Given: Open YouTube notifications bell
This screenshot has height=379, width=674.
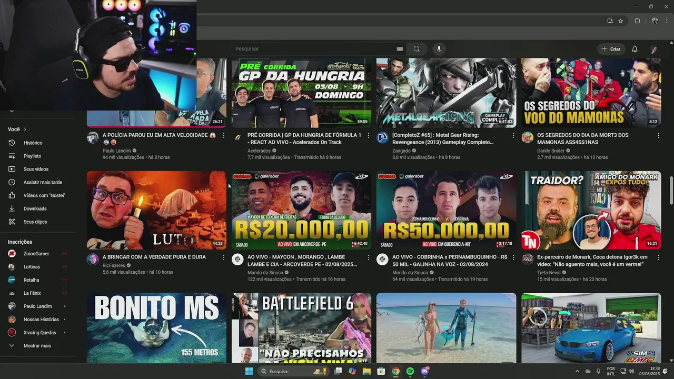Looking at the screenshot, I should (635, 49).
